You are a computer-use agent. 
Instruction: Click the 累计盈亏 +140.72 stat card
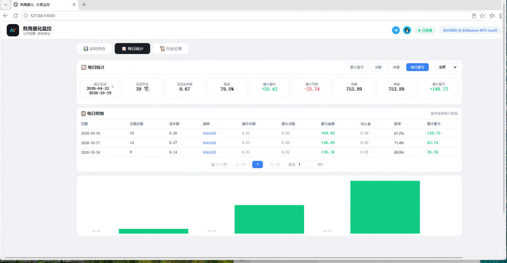point(439,88)
